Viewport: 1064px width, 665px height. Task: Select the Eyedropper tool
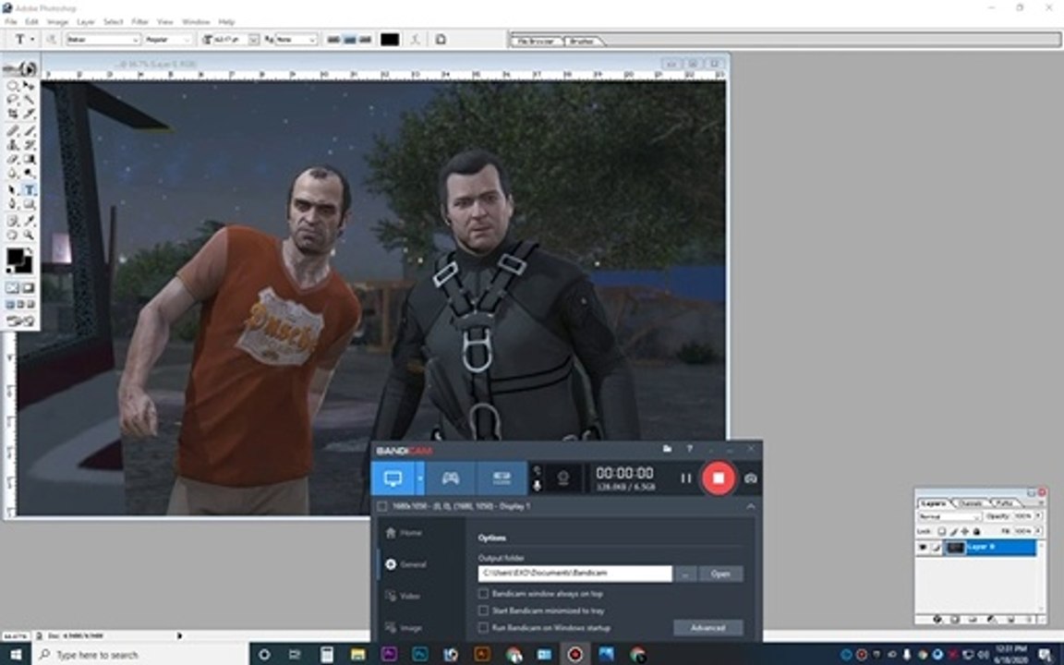tap(29, 221)
